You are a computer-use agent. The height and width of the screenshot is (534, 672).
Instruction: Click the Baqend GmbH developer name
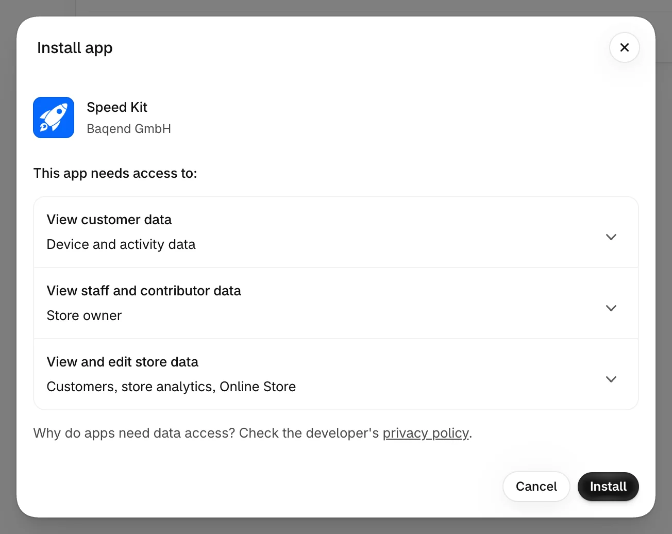coord(129,129)
